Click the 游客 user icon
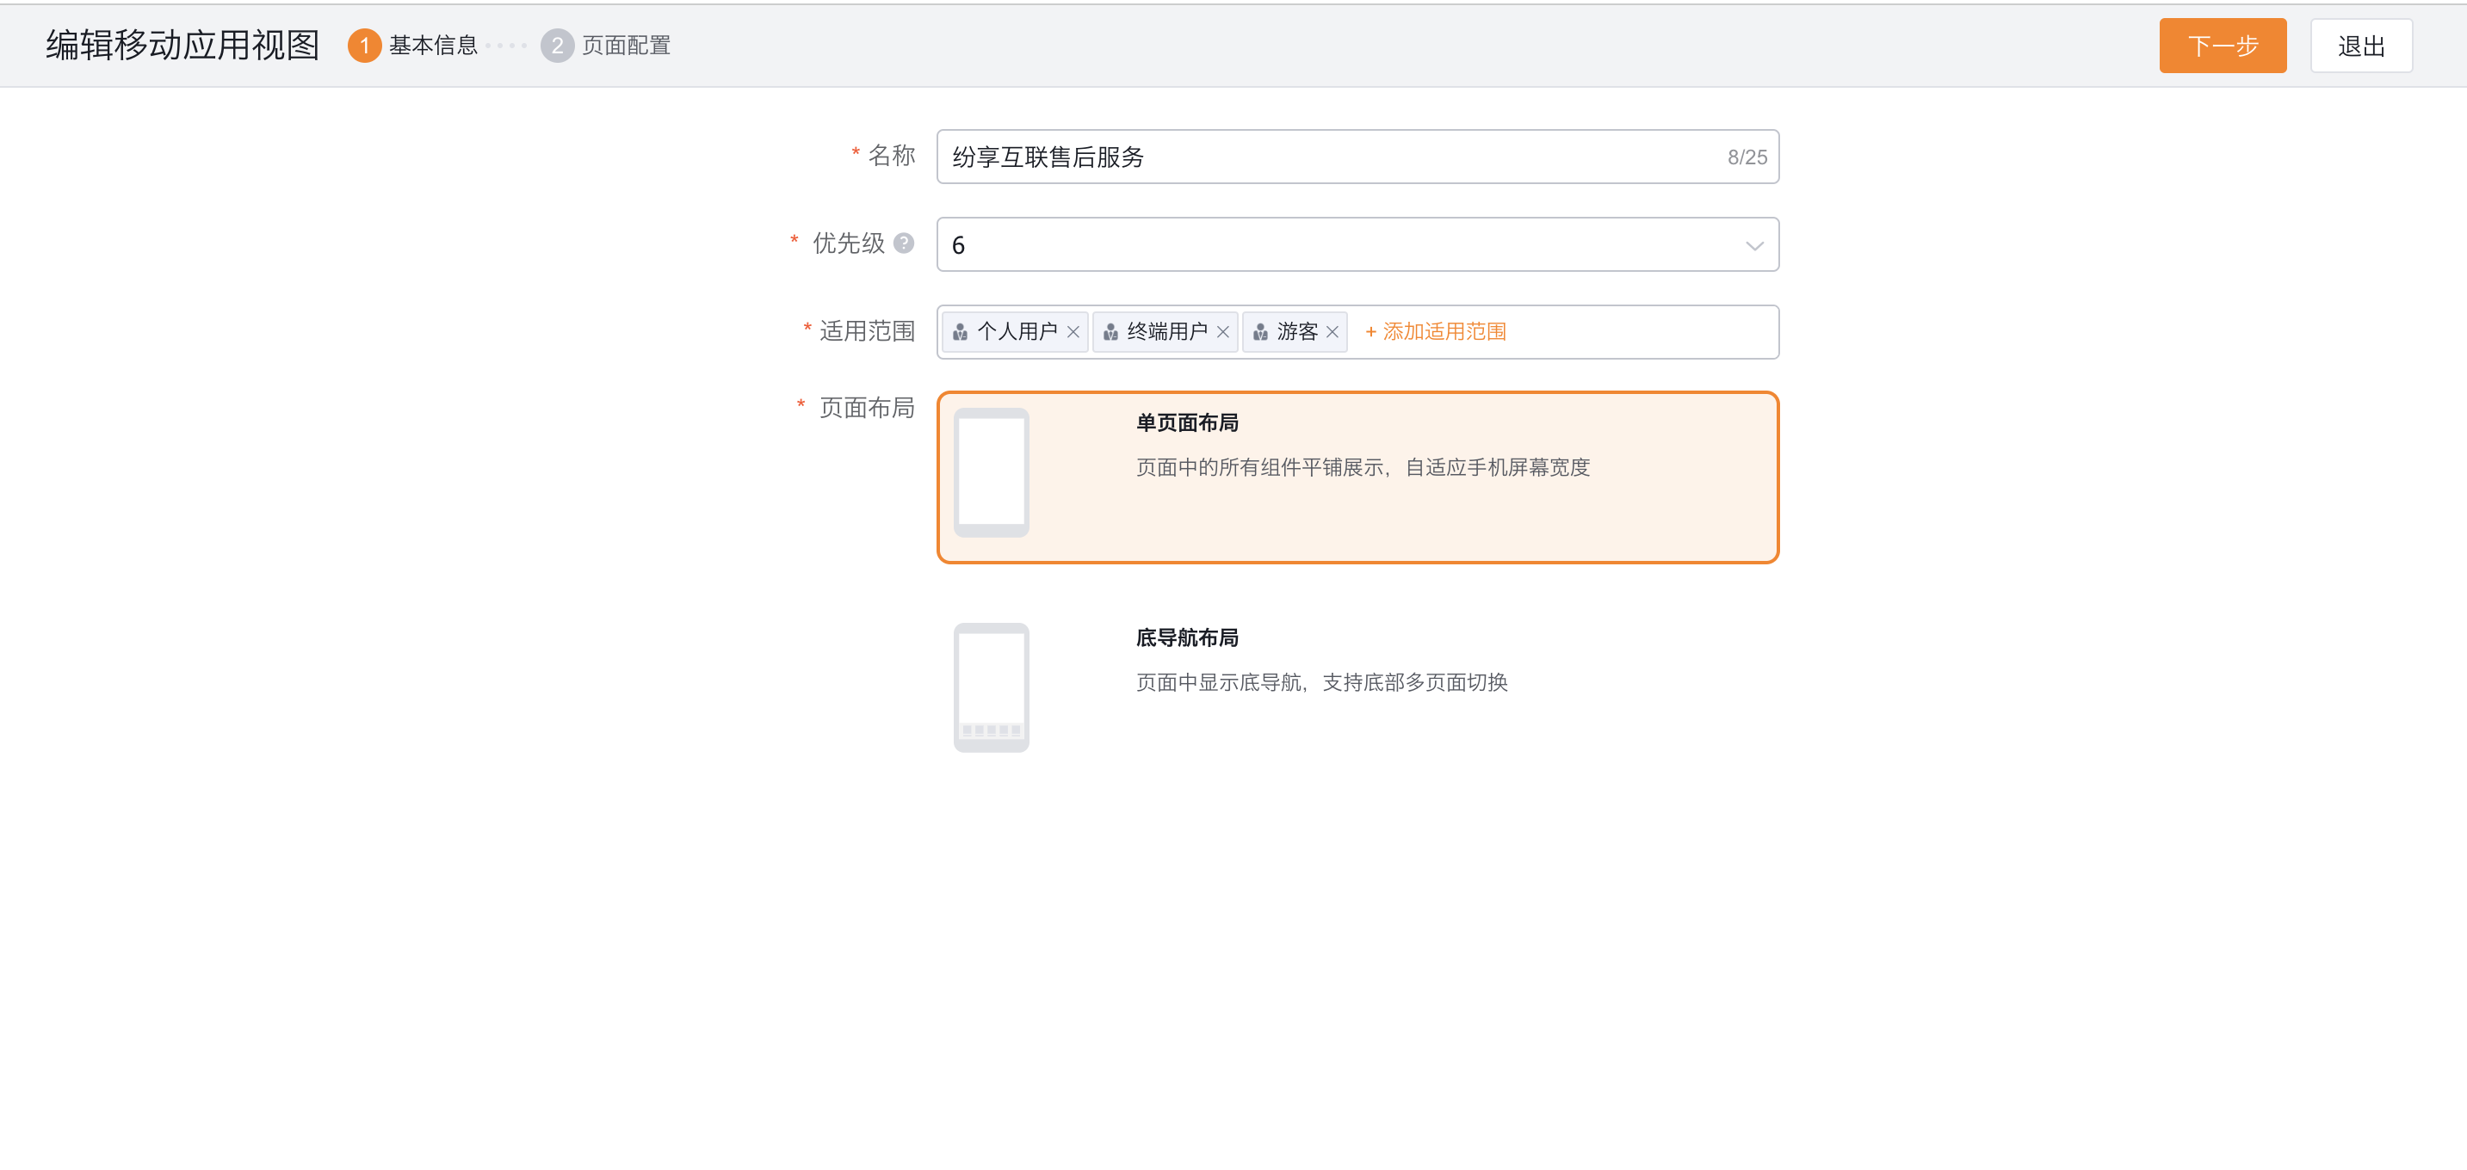 pos(1260,332)
